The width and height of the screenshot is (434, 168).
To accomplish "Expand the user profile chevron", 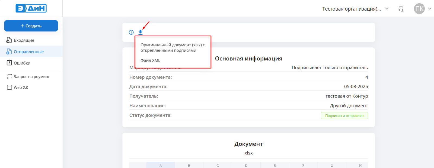I will [430, 9].
